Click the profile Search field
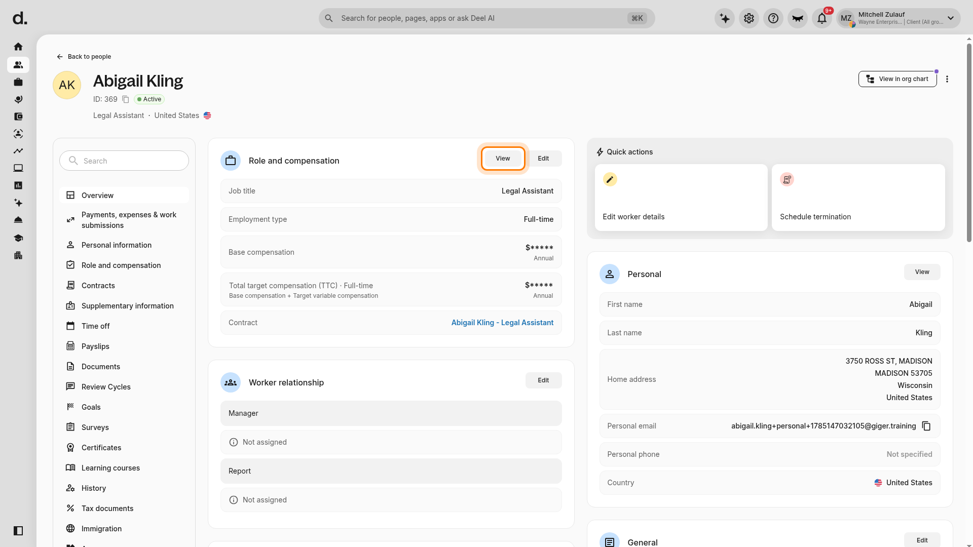Viewport: 973px width, 547px height. tap(124, 161)
